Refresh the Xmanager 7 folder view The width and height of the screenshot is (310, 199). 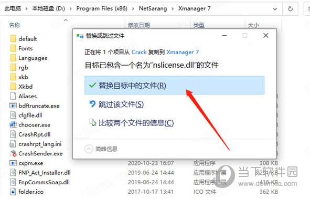tap(290, 9)
